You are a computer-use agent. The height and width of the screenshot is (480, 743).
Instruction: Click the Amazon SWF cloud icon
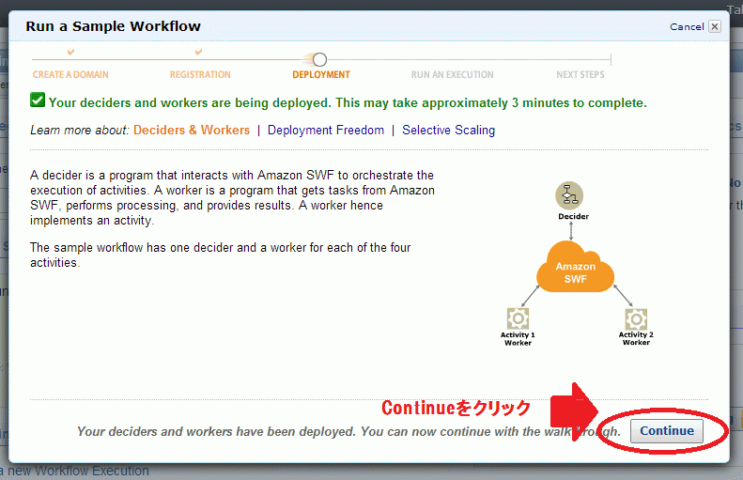tap(575, 267)
